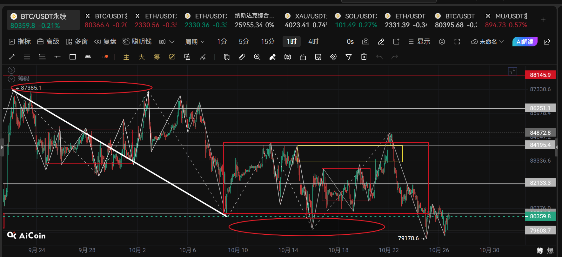Take a chart snapshot with camera icon
Screen dimensions: 562x257
tap(366, 42)
